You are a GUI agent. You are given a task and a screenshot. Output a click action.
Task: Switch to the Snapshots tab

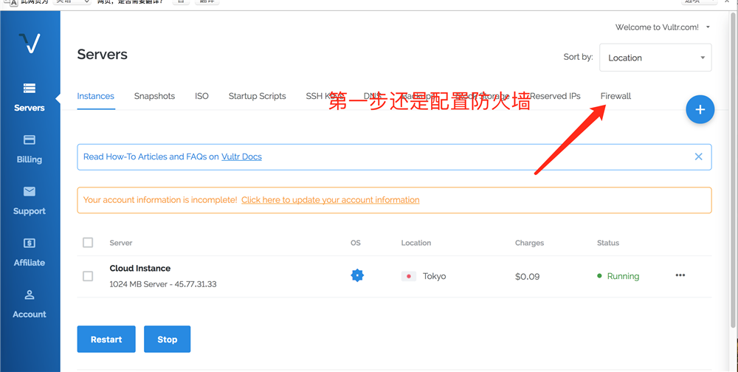tap(154, 96)
